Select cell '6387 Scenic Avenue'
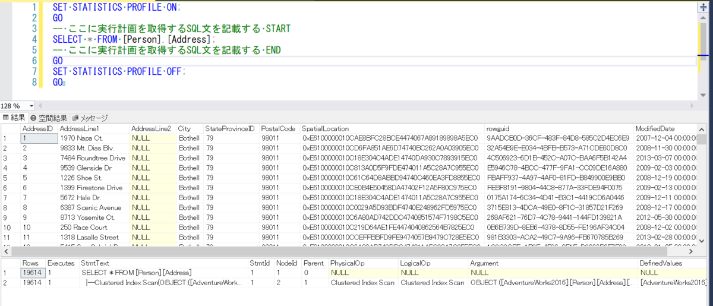Image resolution: width=713 pixels, height=306 pixels. (93, 207)
